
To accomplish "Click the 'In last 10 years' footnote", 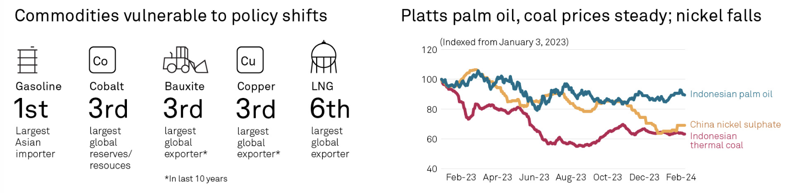I will pos(196,179).
